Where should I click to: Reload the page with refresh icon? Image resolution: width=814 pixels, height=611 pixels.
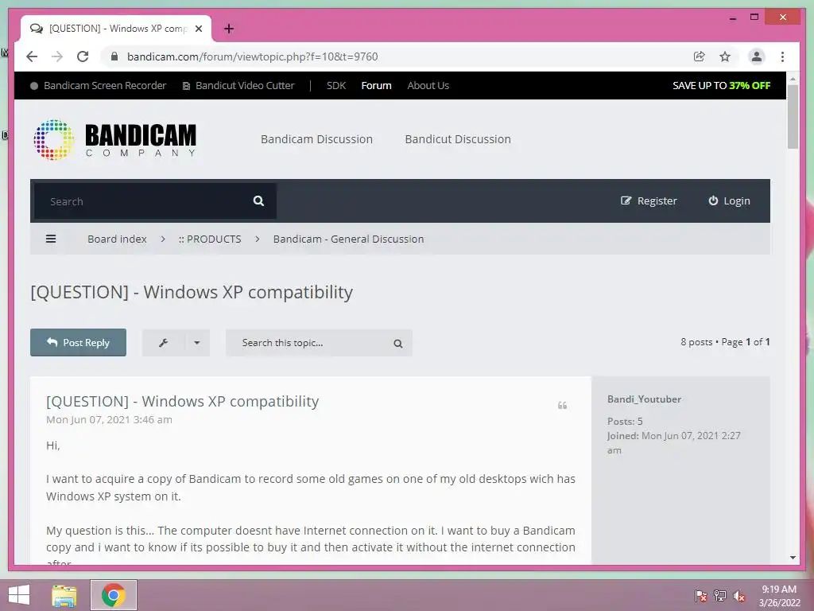pos(83,56)
